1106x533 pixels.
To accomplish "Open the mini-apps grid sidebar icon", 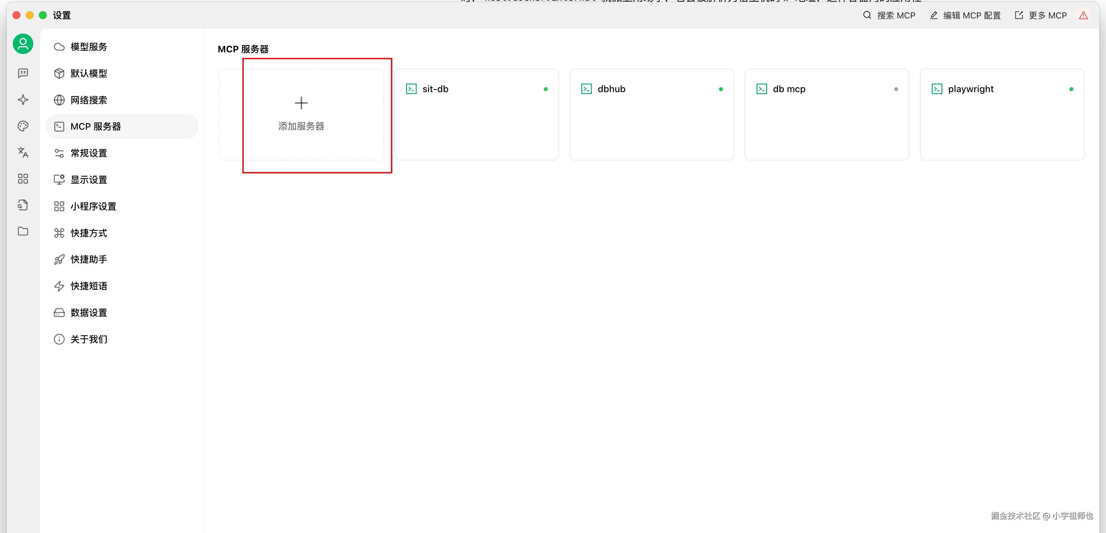I will coord(23,179).
